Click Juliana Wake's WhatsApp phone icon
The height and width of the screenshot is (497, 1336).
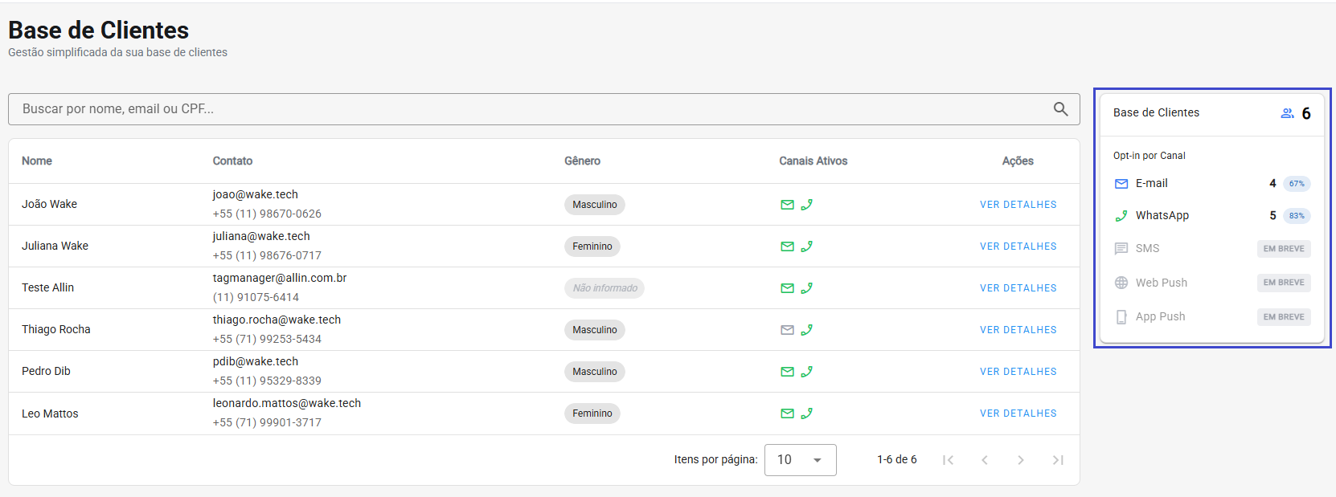(x=807, y=246)
